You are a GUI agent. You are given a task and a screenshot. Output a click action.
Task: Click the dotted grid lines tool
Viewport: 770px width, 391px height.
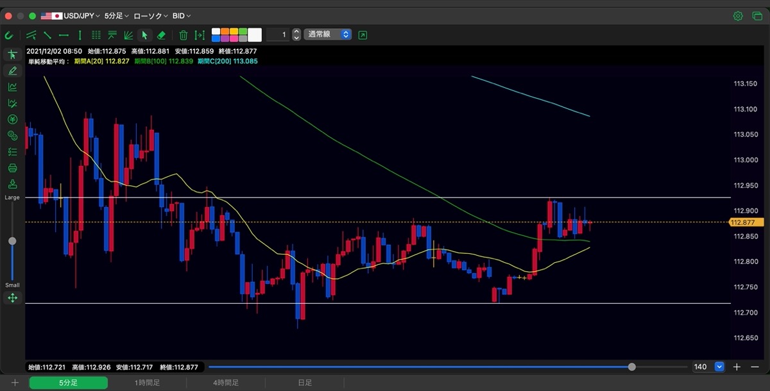click(x=96, y=35)
